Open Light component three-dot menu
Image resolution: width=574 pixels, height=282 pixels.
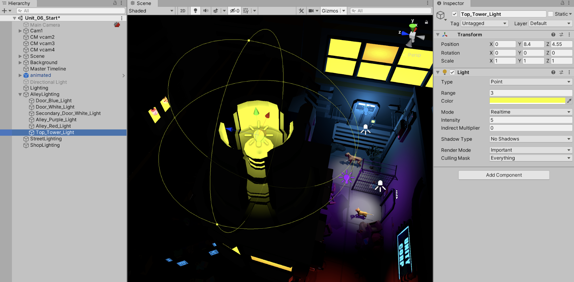click(569, 73)
